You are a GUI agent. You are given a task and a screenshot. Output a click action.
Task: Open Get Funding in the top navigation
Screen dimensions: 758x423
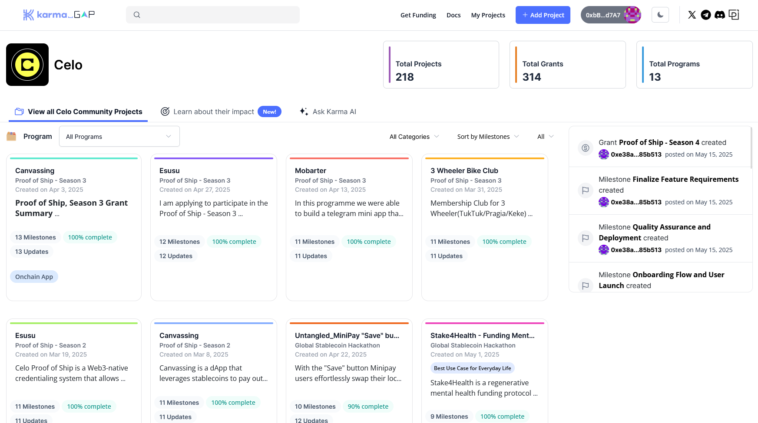pos(418,15)
